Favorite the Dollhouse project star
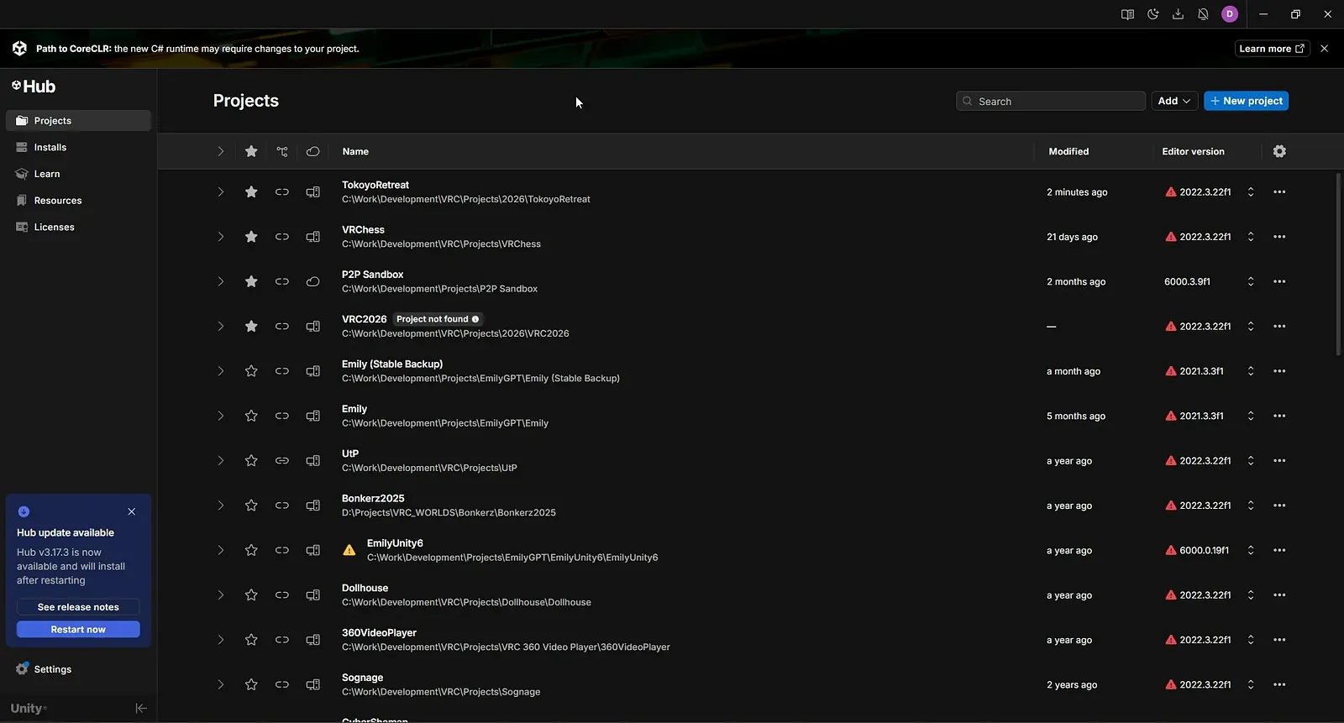 click(251, 595)
